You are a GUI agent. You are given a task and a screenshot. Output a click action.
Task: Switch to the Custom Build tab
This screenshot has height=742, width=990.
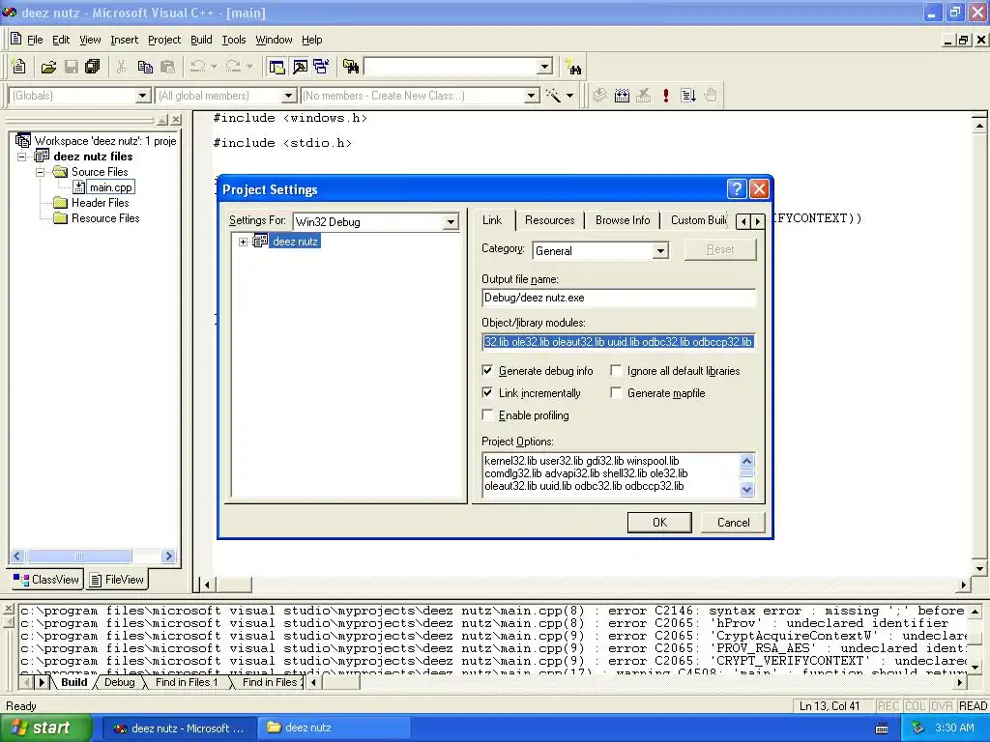click(698, 220)
